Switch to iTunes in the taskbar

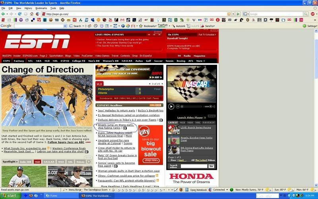coord(61,196)
